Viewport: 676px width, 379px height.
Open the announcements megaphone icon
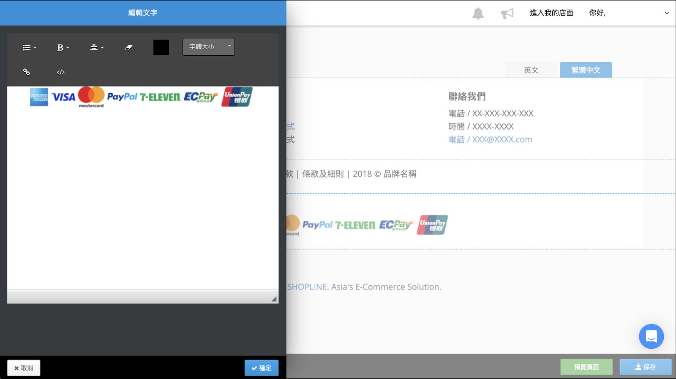pyautogui.click(x=507, y=14)
